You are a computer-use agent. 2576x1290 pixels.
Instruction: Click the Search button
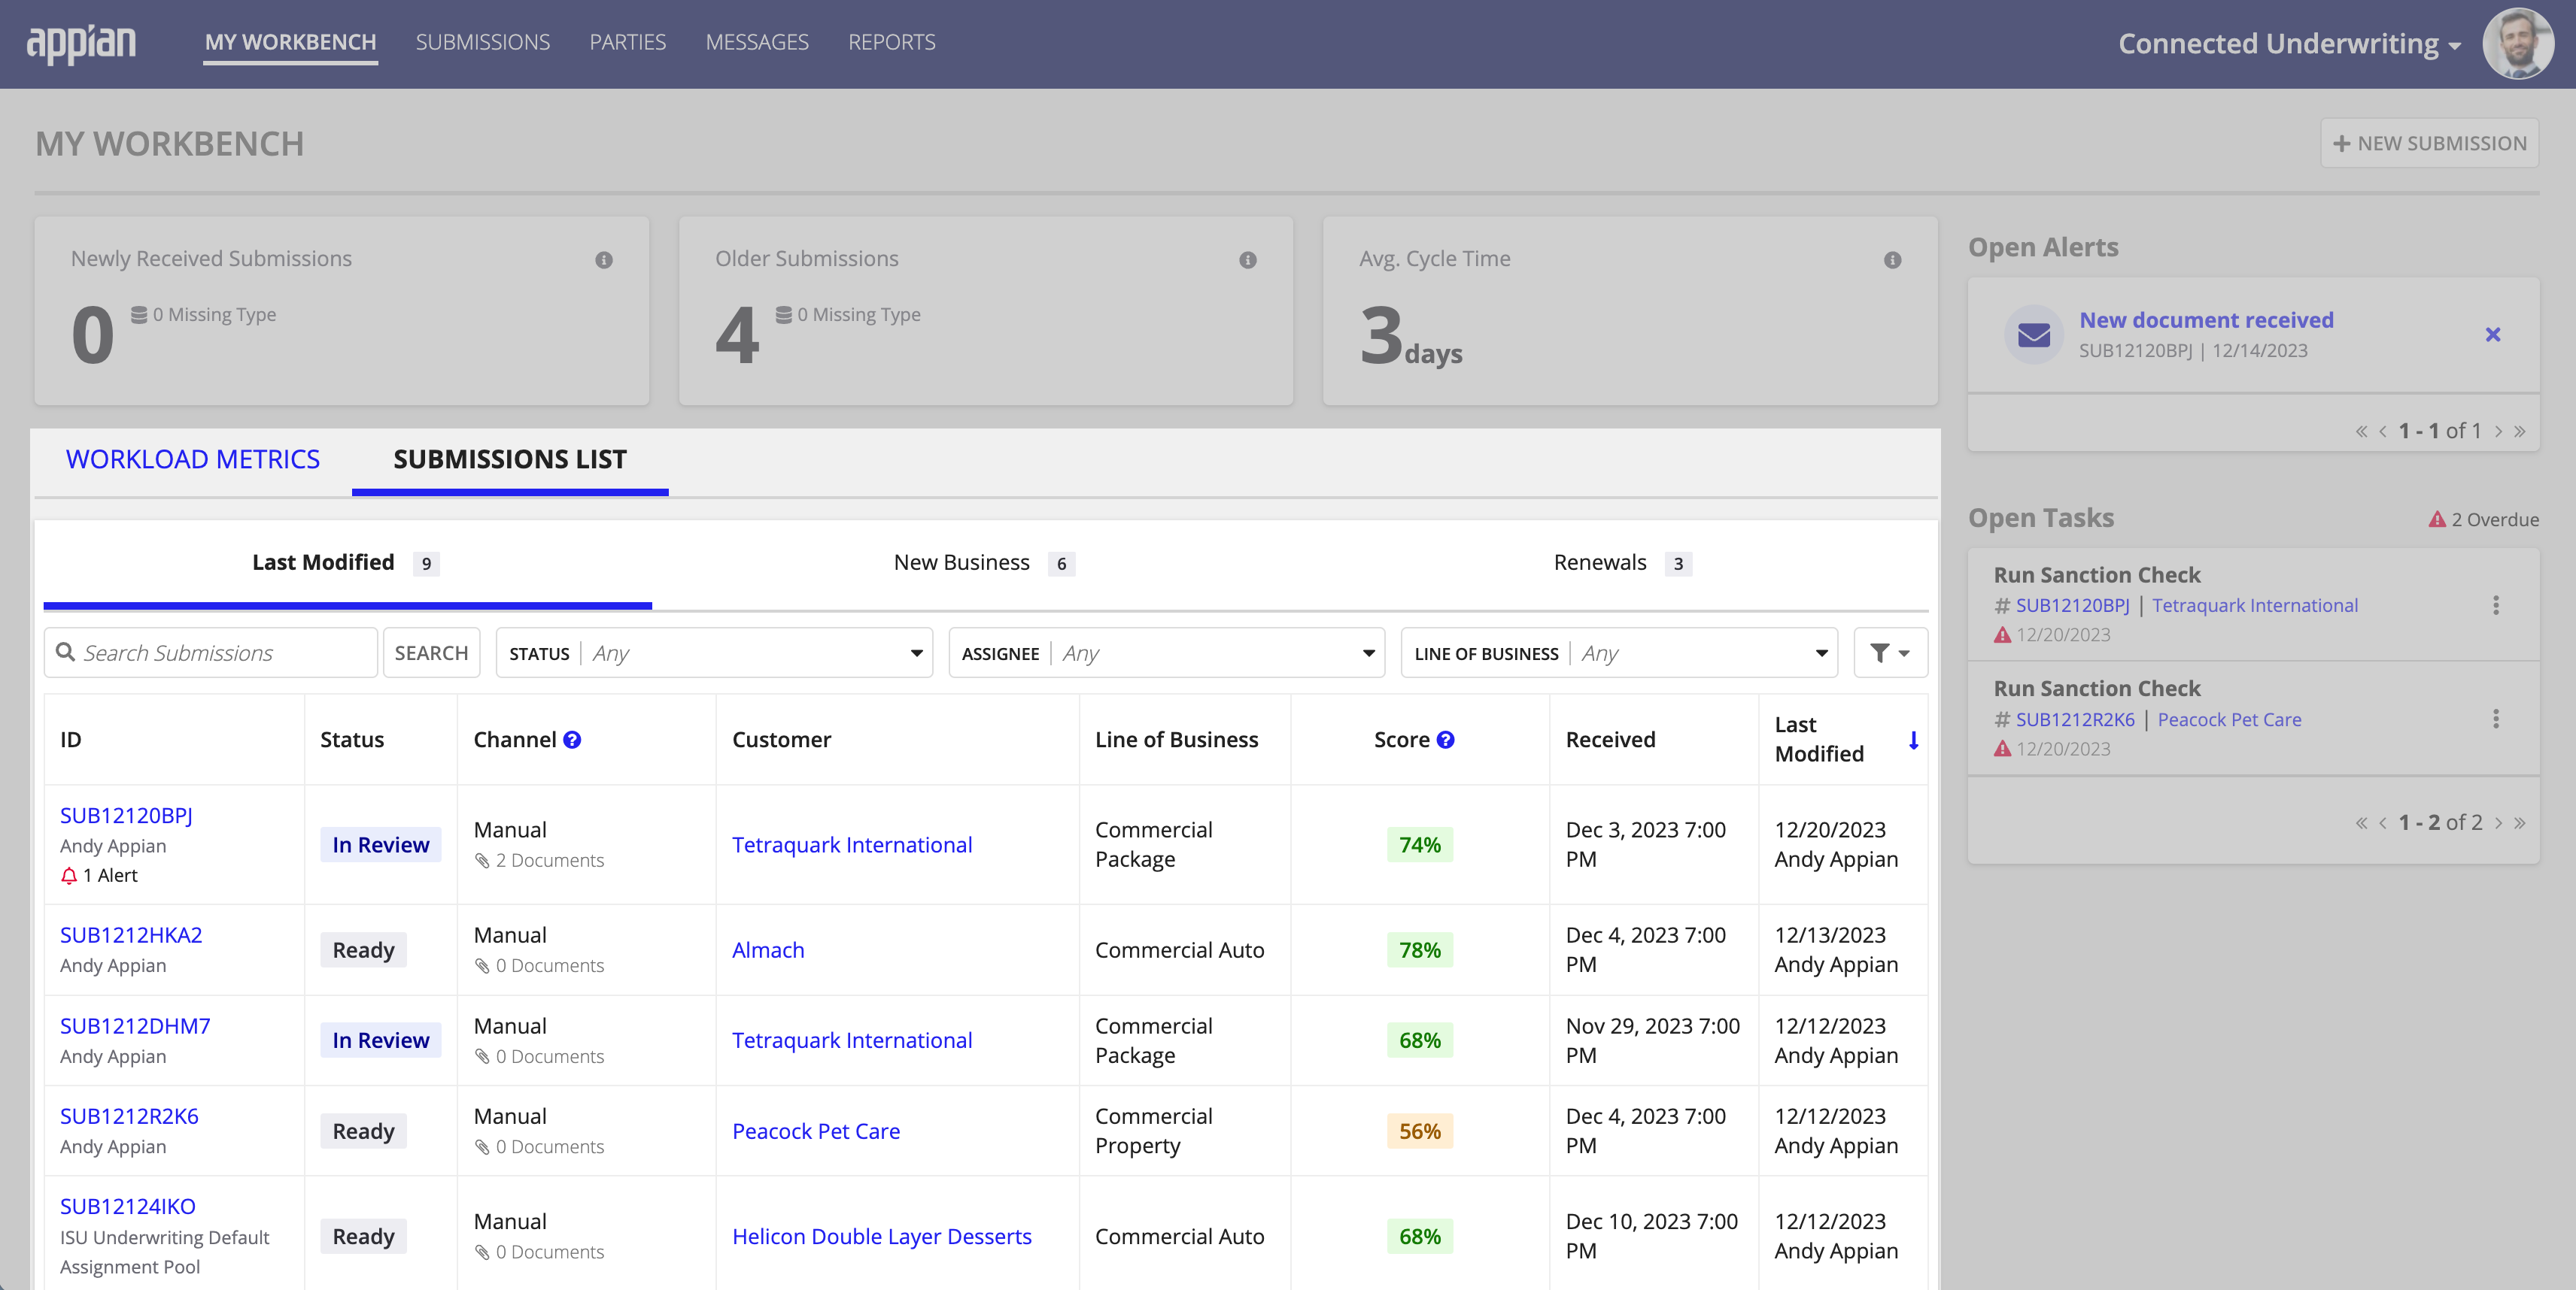[431, 653]
